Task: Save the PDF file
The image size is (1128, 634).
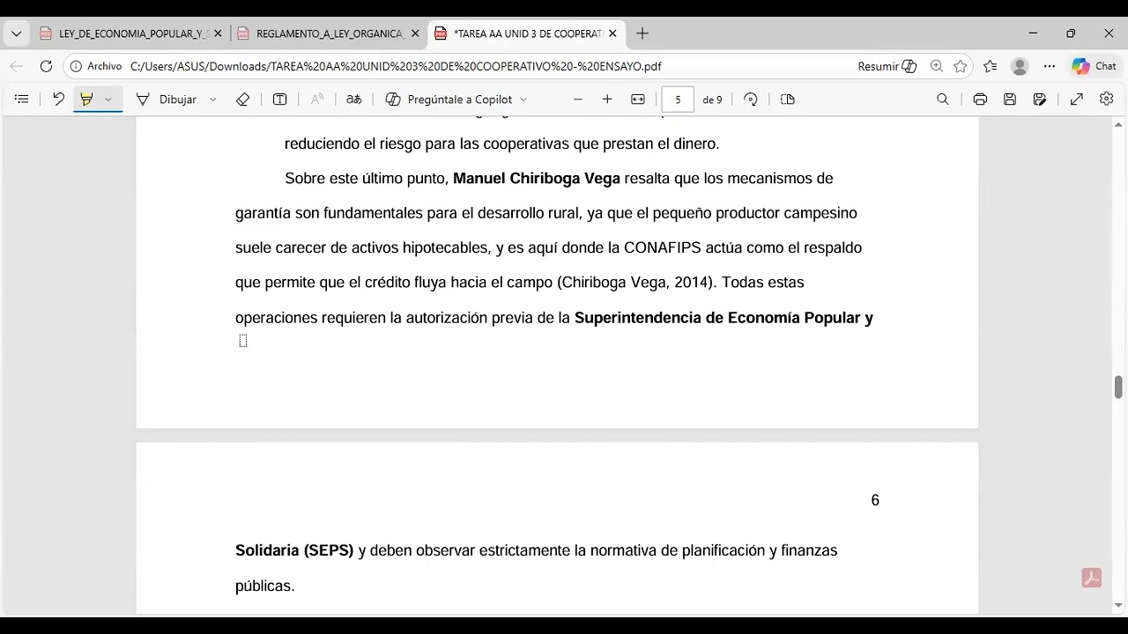Action: [x=1010, y=100]
